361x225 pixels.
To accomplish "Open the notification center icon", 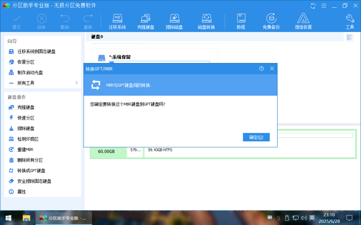I will (349, 218).
